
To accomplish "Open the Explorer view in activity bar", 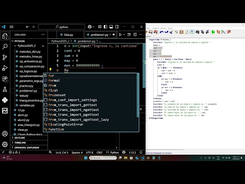I will point(5,36).
